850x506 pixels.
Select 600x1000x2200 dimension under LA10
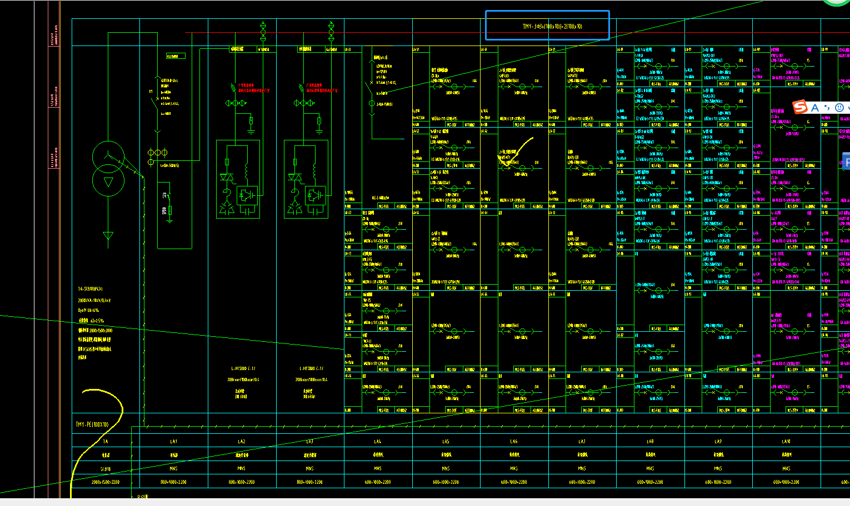click(786, 482)
